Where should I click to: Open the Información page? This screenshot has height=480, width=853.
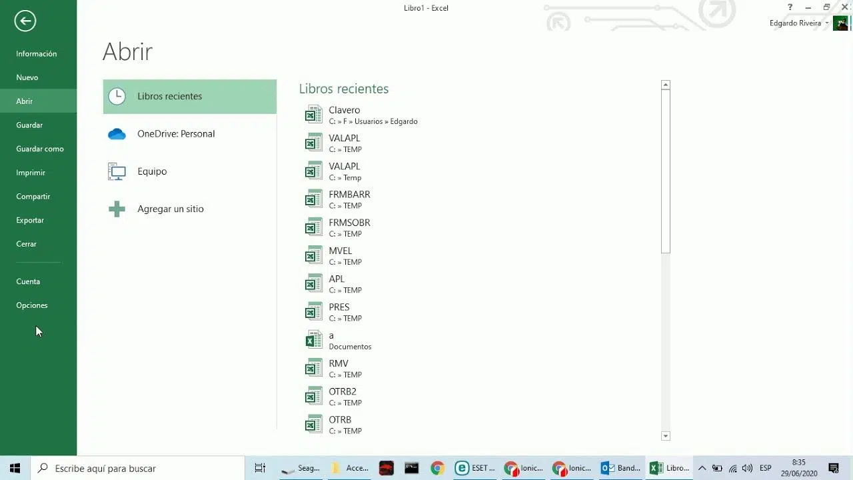pyautogui.click(x=38, y=54)
